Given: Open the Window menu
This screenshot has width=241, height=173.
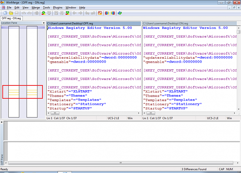Looking at the screenshot, I should point(71,7).
